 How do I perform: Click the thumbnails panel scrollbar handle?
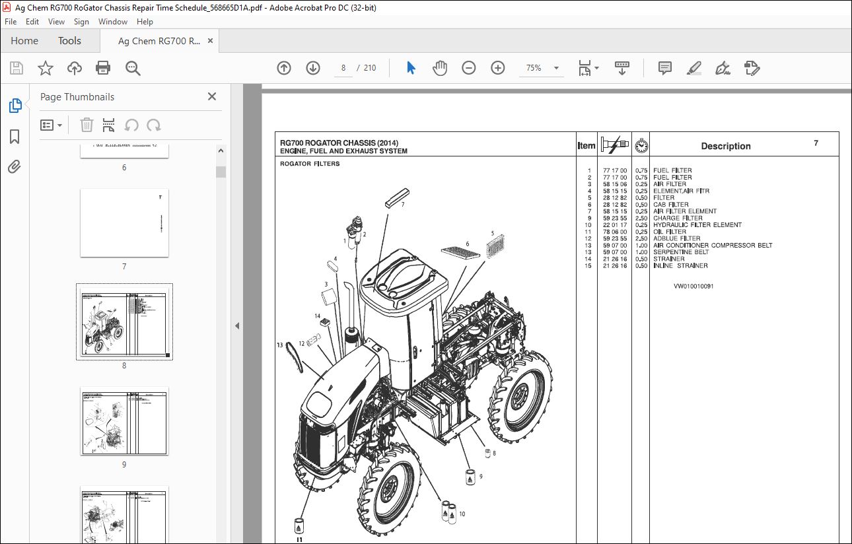(221, 172)
